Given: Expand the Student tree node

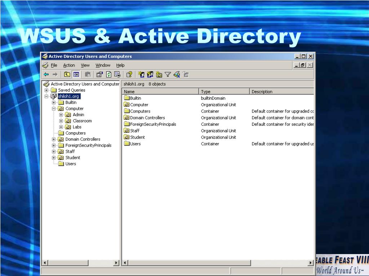Looking at the screenshot, I should coord(54,158).
